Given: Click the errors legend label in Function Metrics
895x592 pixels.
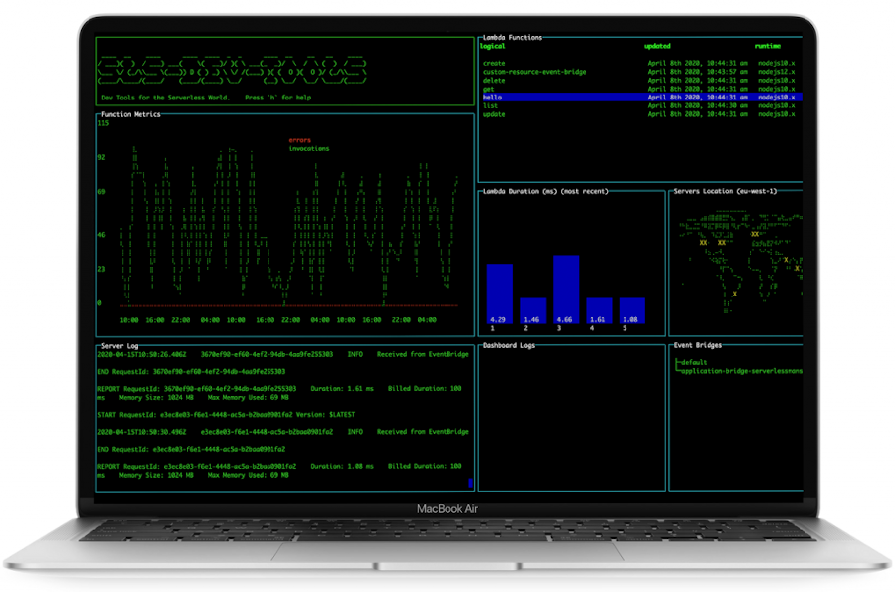Looking at the screenshot, I should [301, 139].
